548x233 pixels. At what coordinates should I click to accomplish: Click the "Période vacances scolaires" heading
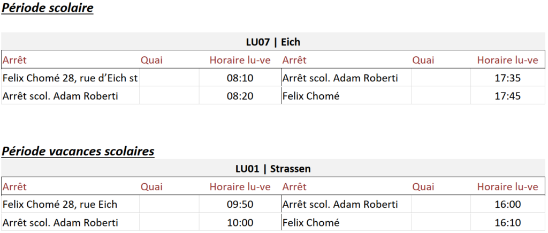click(78, 152)
